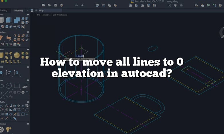Select the Rectangle draw tool
This screenshot has height=134, width=224.
17,86
